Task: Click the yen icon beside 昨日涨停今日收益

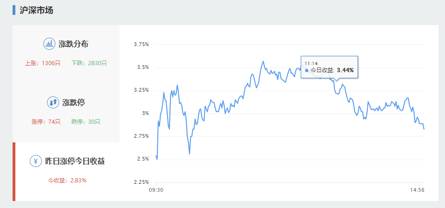Action: click(36, 161)
